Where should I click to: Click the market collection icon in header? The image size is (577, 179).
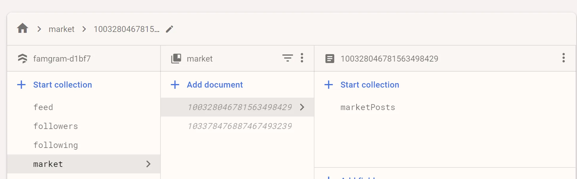coord(176,59)
